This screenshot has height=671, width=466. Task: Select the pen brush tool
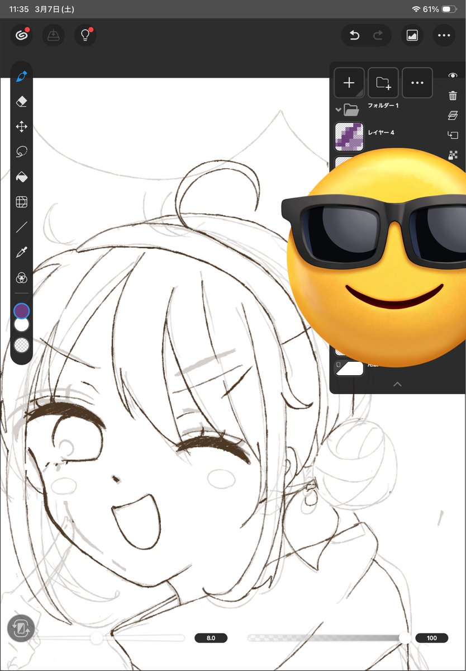pyautogui.click(x=22, y=76)
